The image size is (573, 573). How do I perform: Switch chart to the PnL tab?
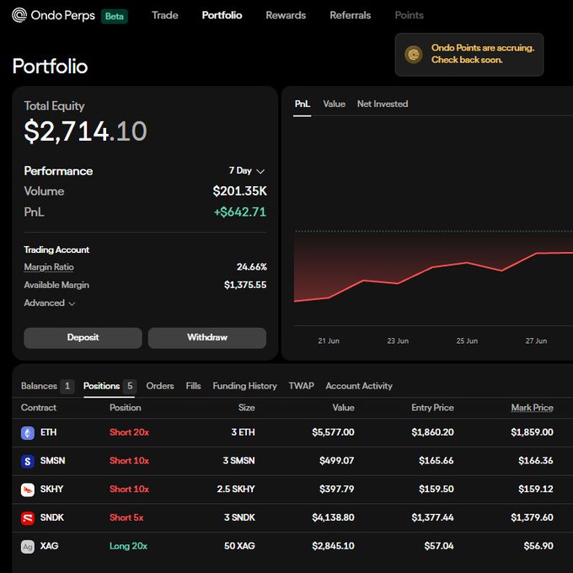coord(303,104)
